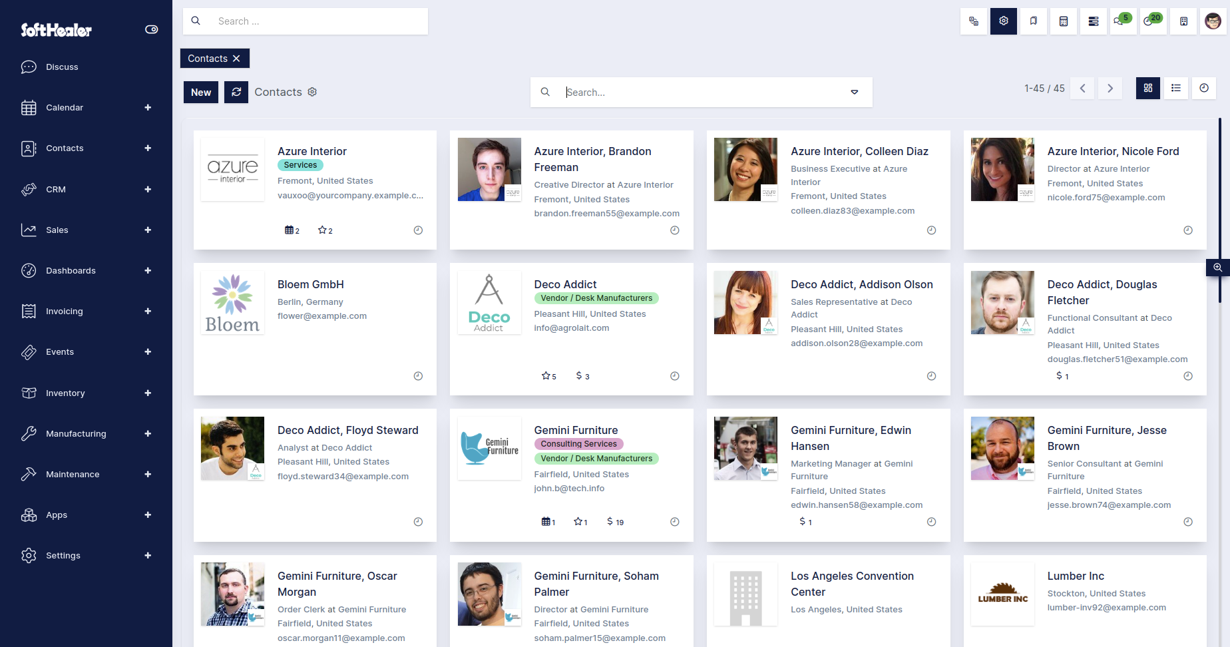Click the Maintenance hammer icon
Viewport: 1230px width, 647px height.
[x=29, y=474]
